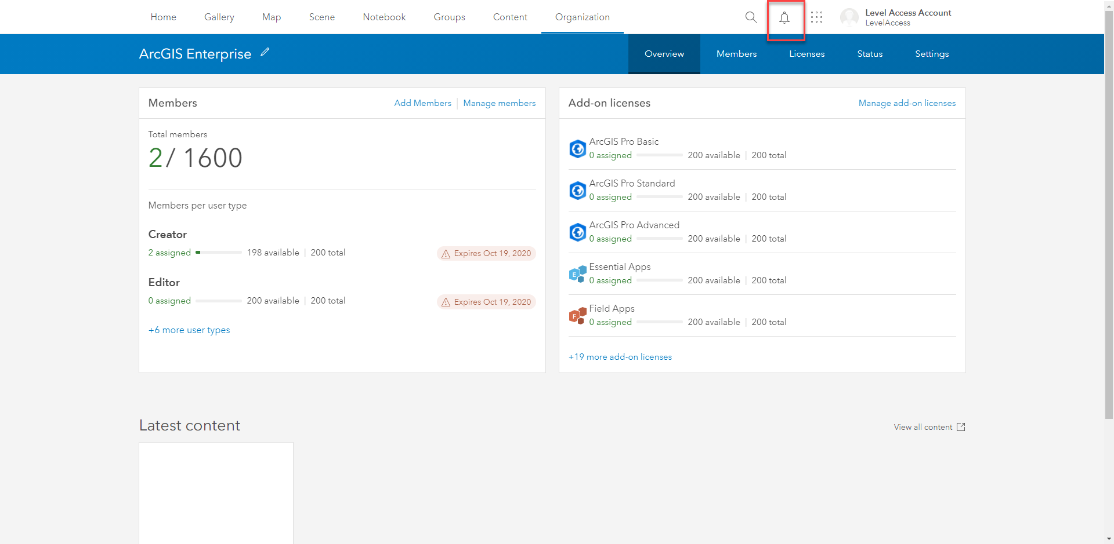Viewport: 1114px width, 544px height.
Task: Edit organization name with pencil icon
Action: [265, 53]
